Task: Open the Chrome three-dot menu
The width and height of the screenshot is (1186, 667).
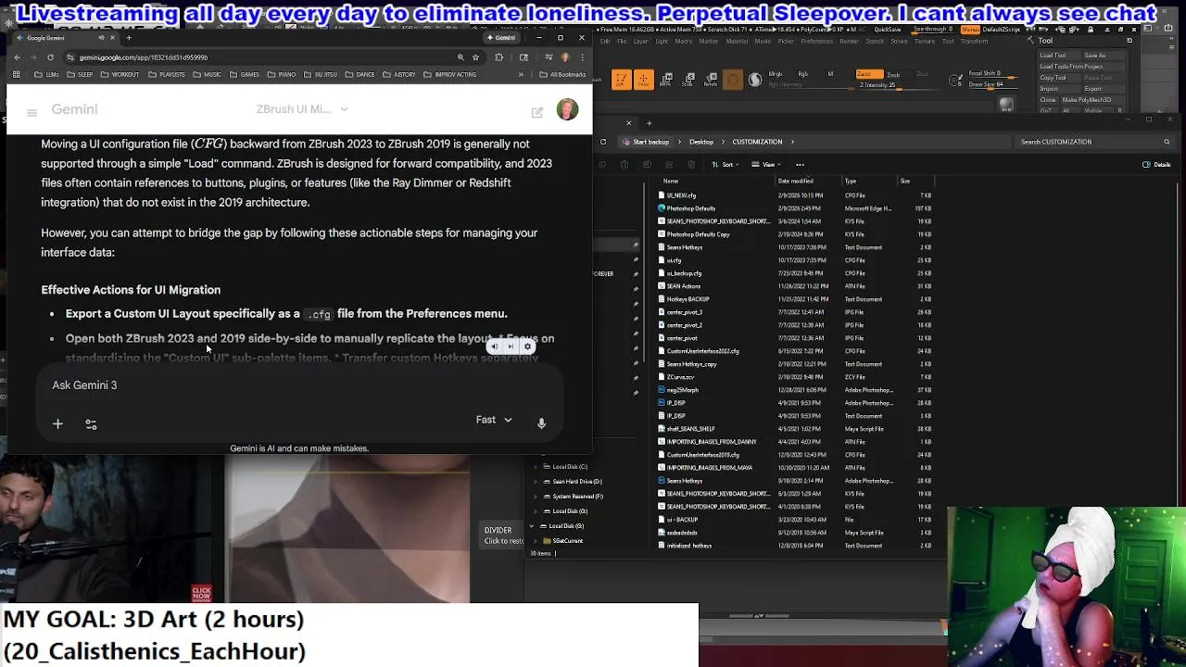Action: [x=582, y=57]
